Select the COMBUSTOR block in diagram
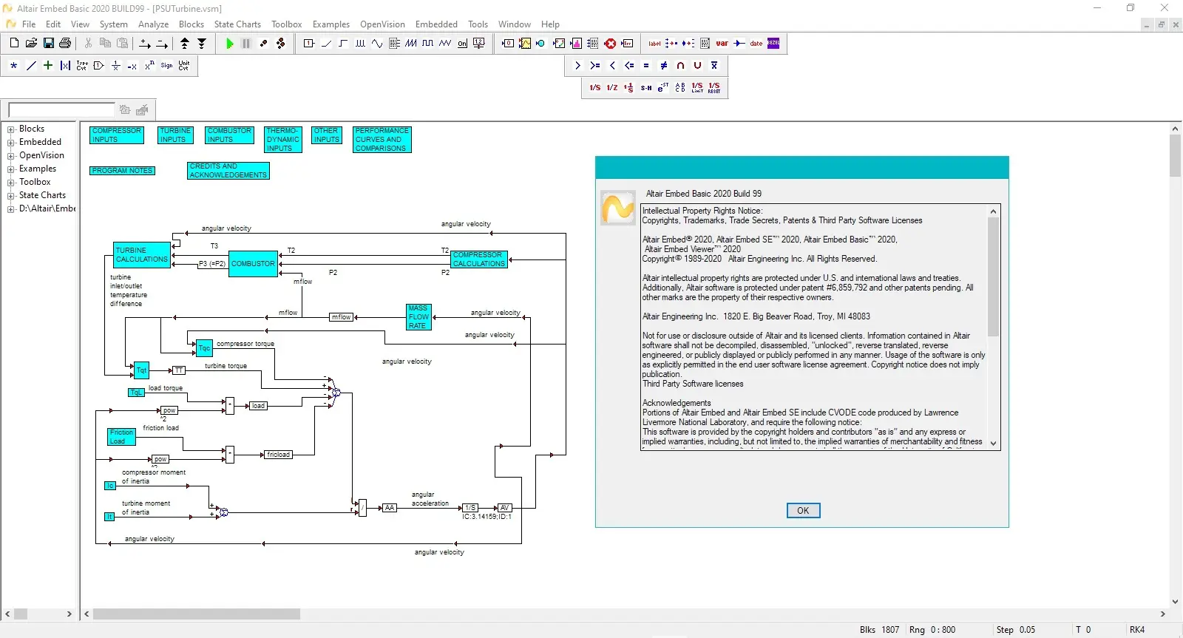The image size is (1183, 638). (253, 264)
